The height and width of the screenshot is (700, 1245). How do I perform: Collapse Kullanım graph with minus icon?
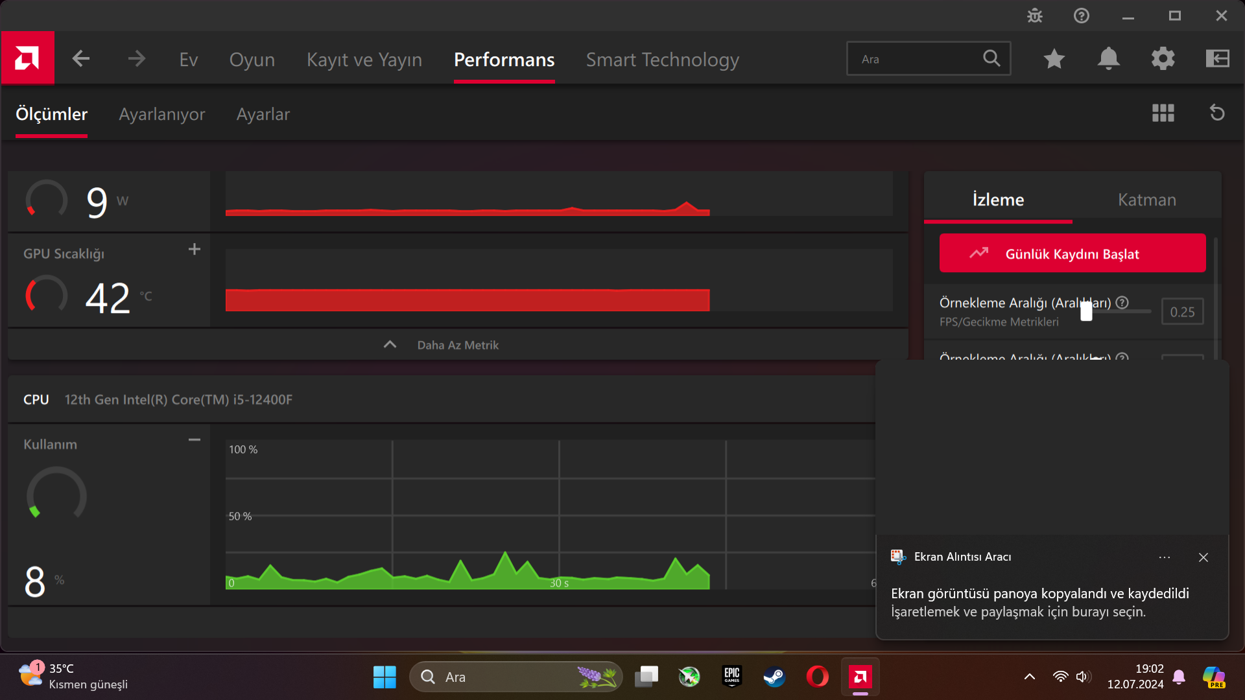[194, 440]
